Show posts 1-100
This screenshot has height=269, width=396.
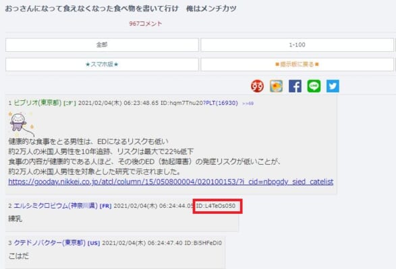[x=298, y=45]
